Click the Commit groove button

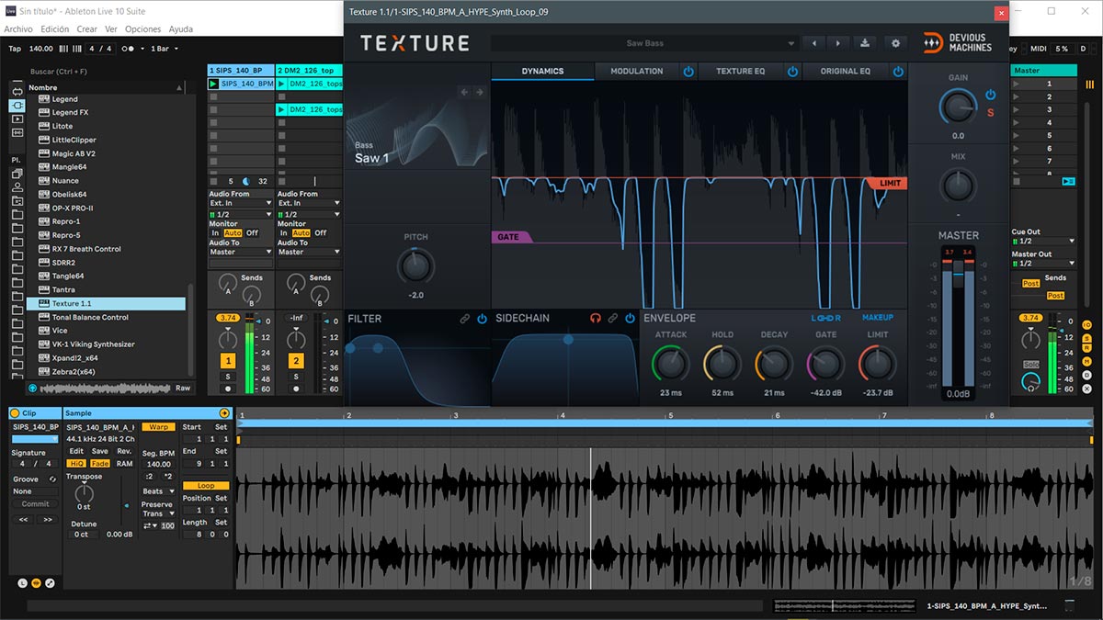[35, 503]
